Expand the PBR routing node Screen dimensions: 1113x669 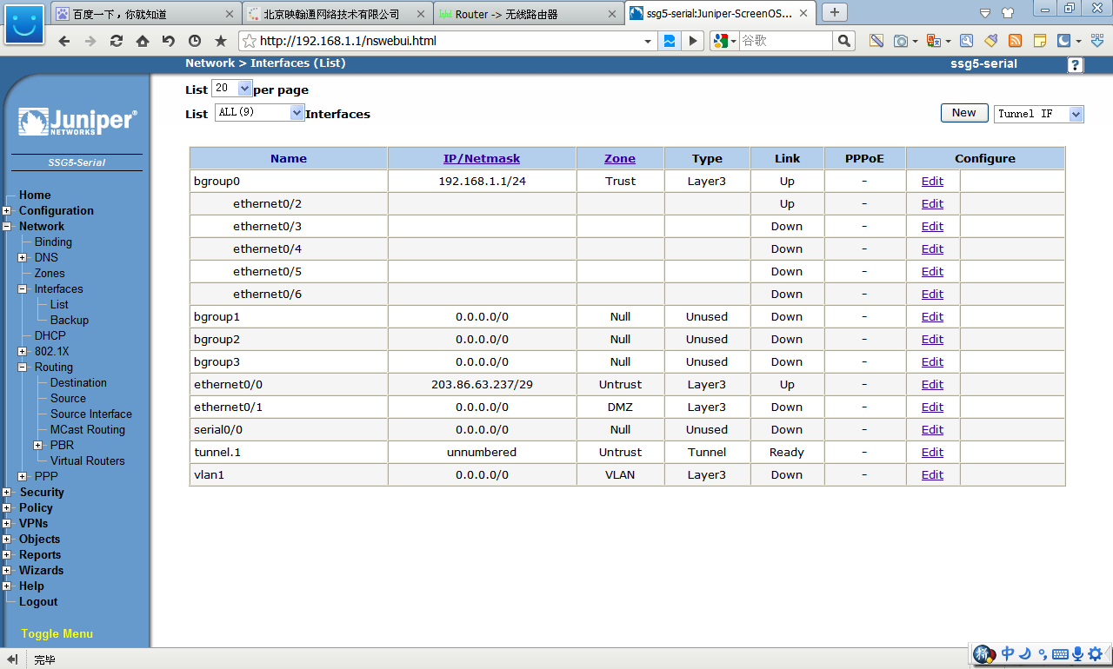38,446
